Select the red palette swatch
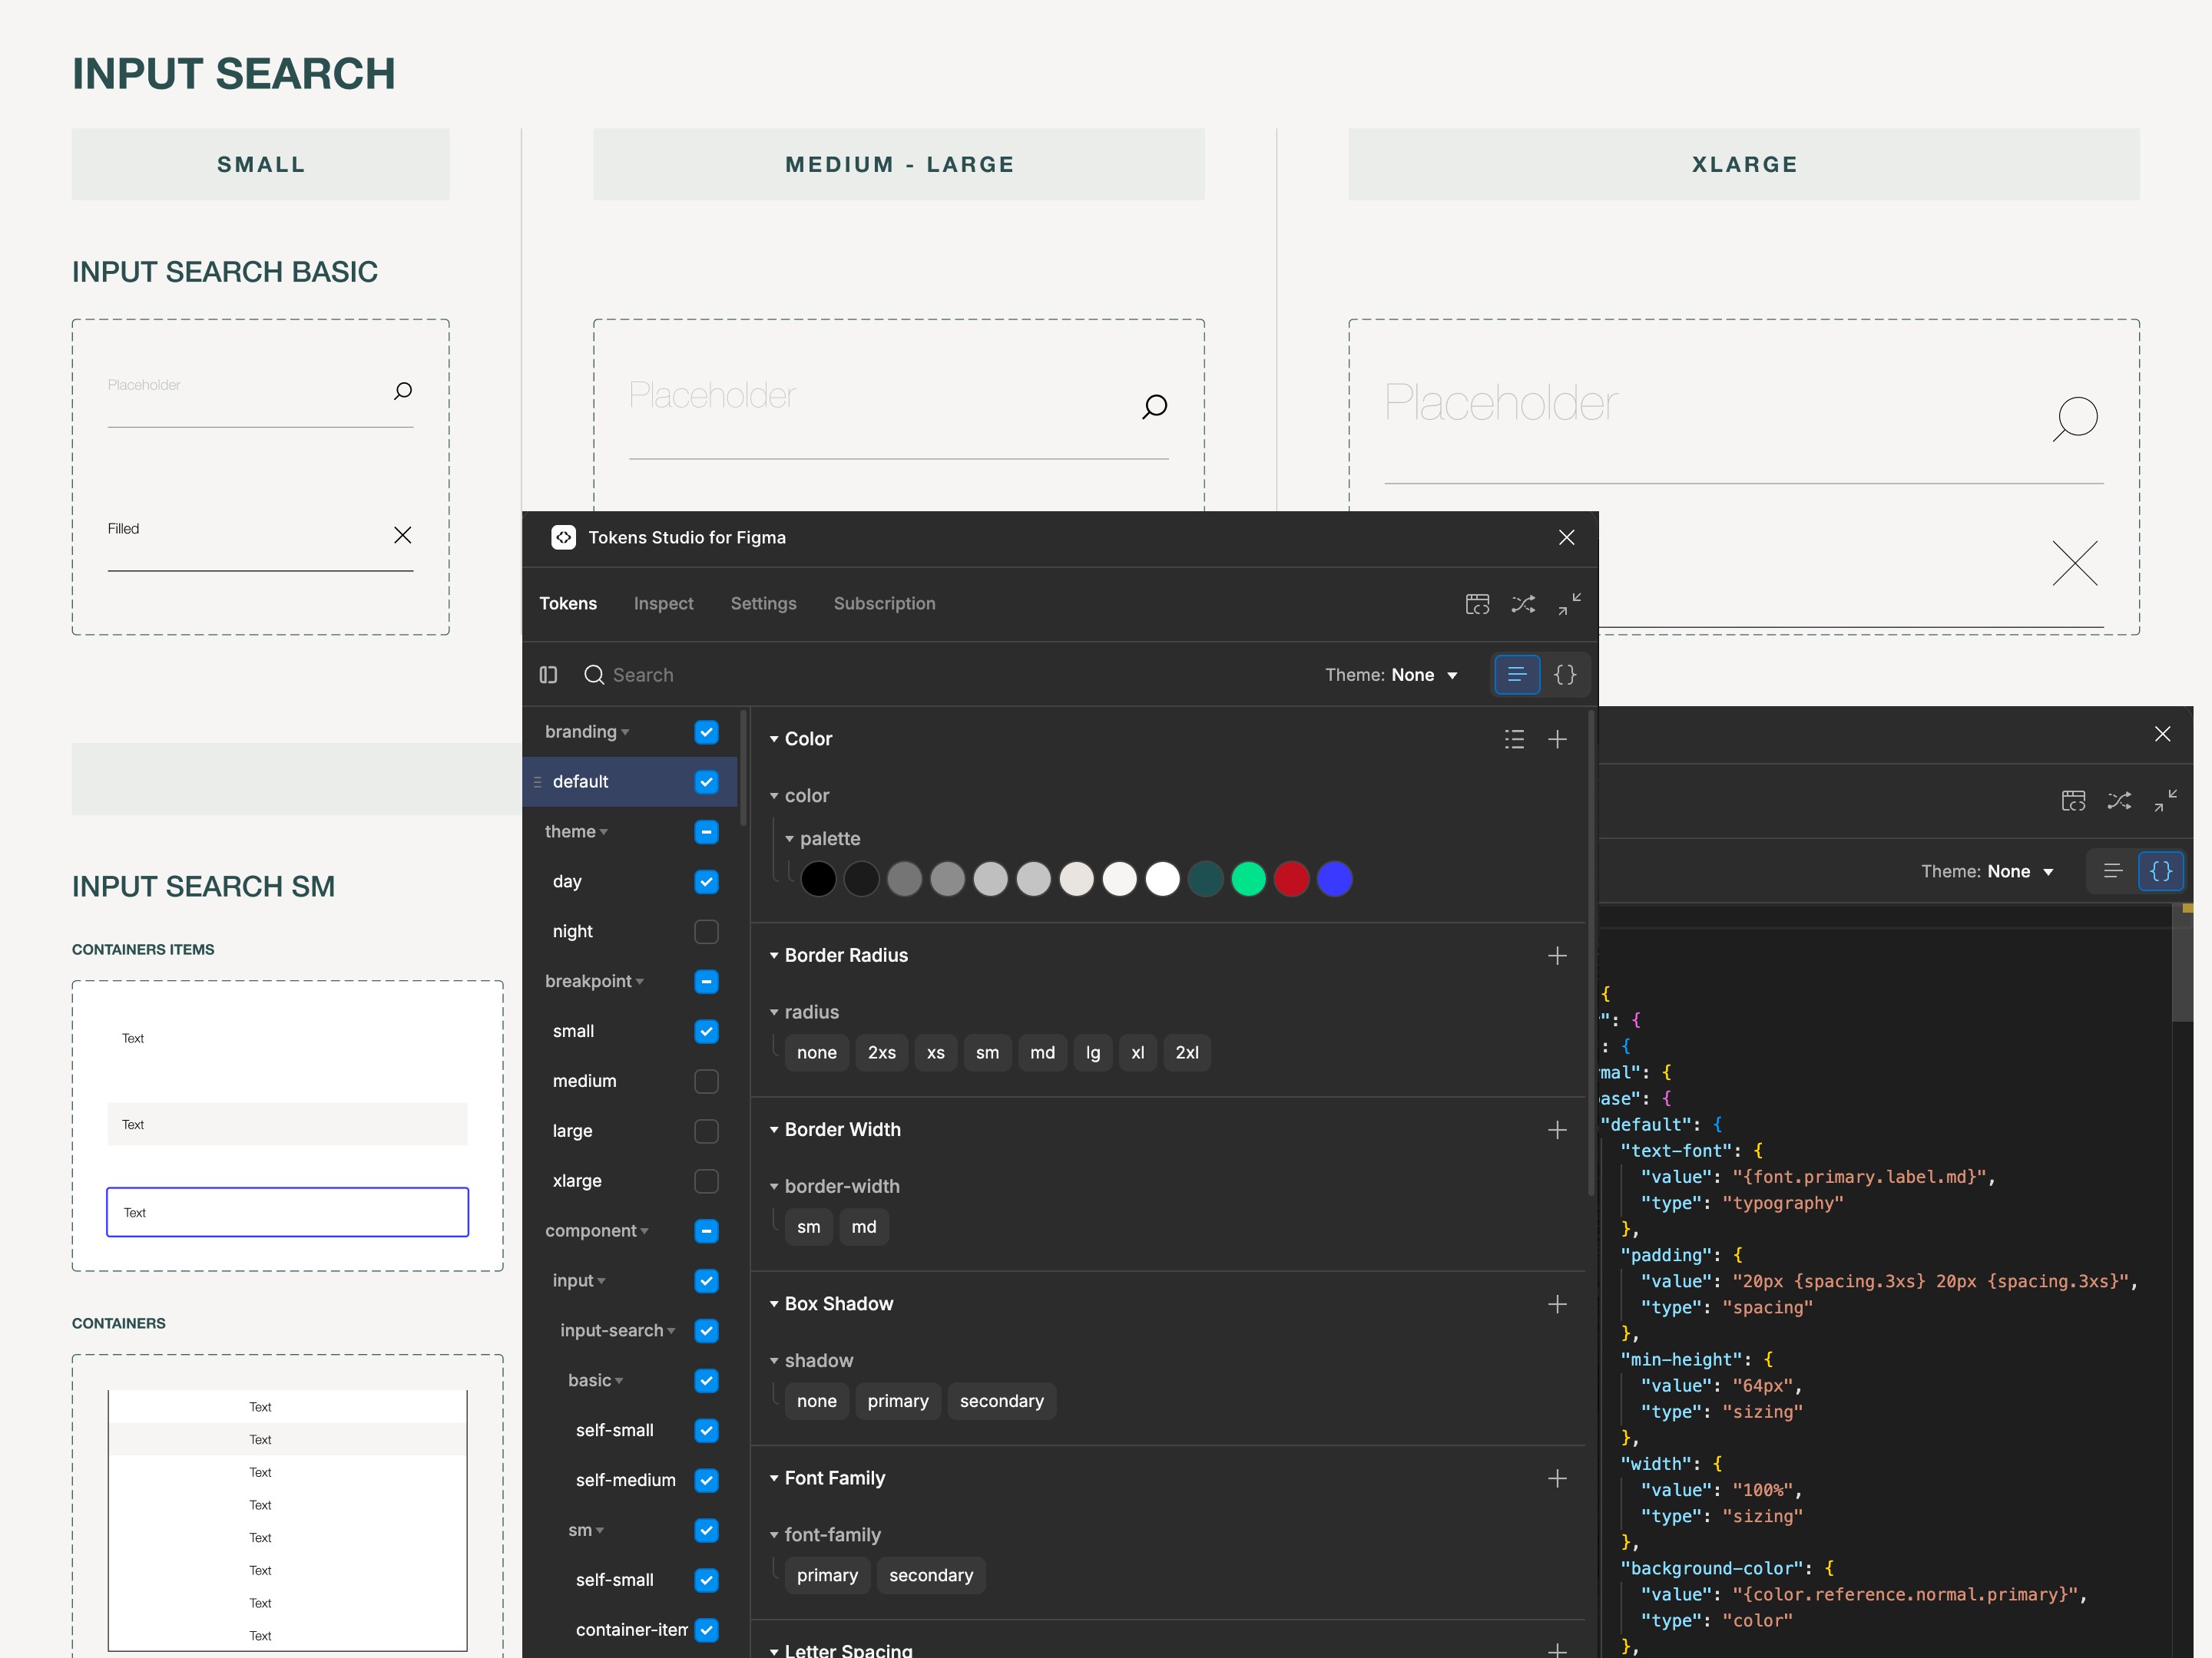Viewport: 2212px width, 1658px height. pyautogui.click(x=1291, y=880)
